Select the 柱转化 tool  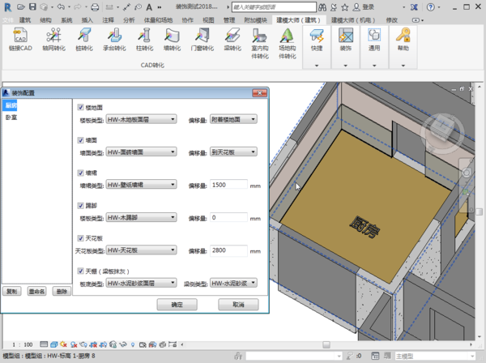tap(144, 38)
